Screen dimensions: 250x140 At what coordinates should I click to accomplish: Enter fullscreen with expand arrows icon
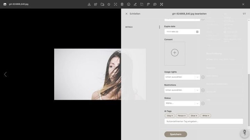[x=161, y=4]
